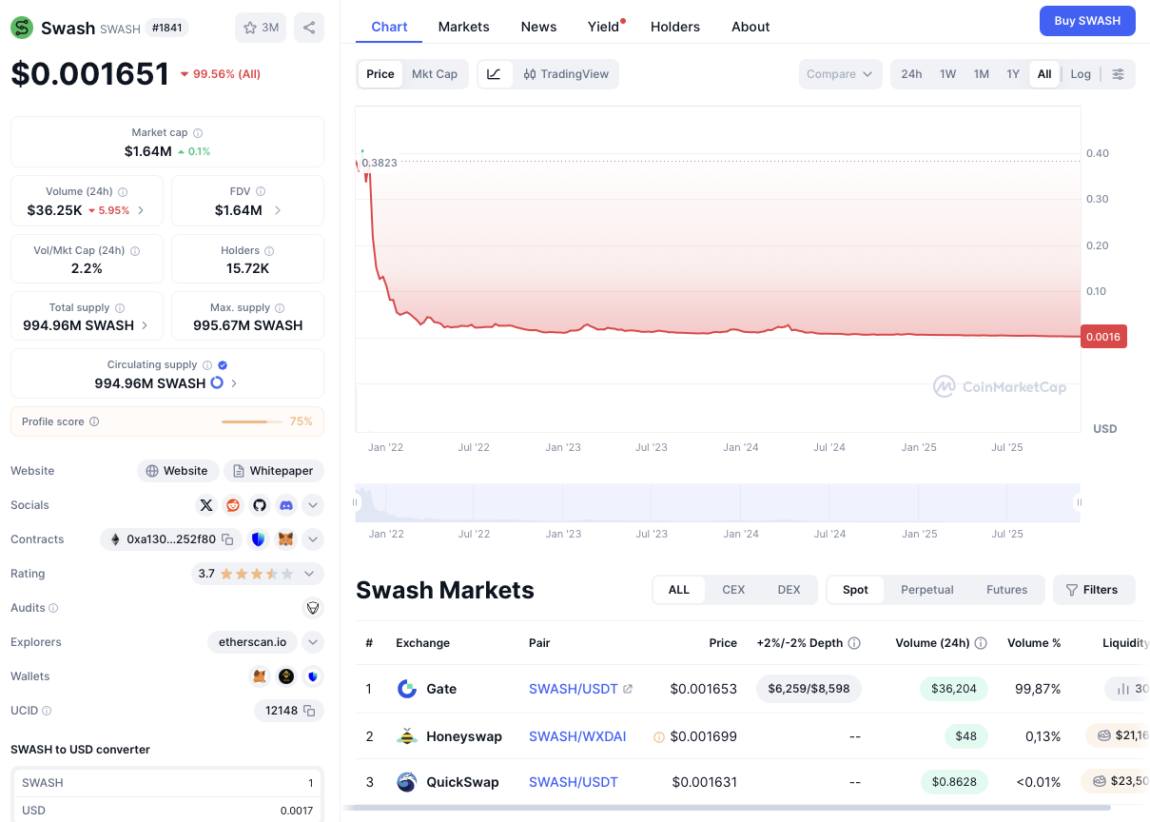Viewport: 1150px width, 822px height.
Task: Click the left handle of chart range slider
Action: point(357,502)
